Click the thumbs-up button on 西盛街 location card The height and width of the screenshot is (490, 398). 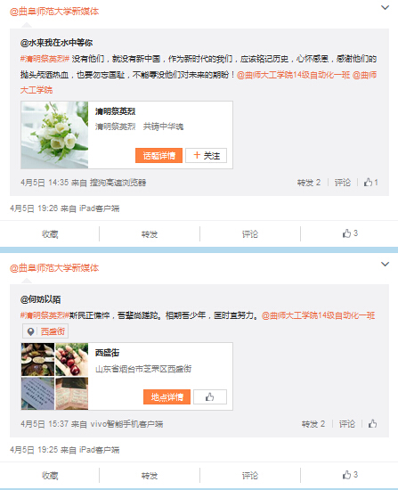(210, 396)
